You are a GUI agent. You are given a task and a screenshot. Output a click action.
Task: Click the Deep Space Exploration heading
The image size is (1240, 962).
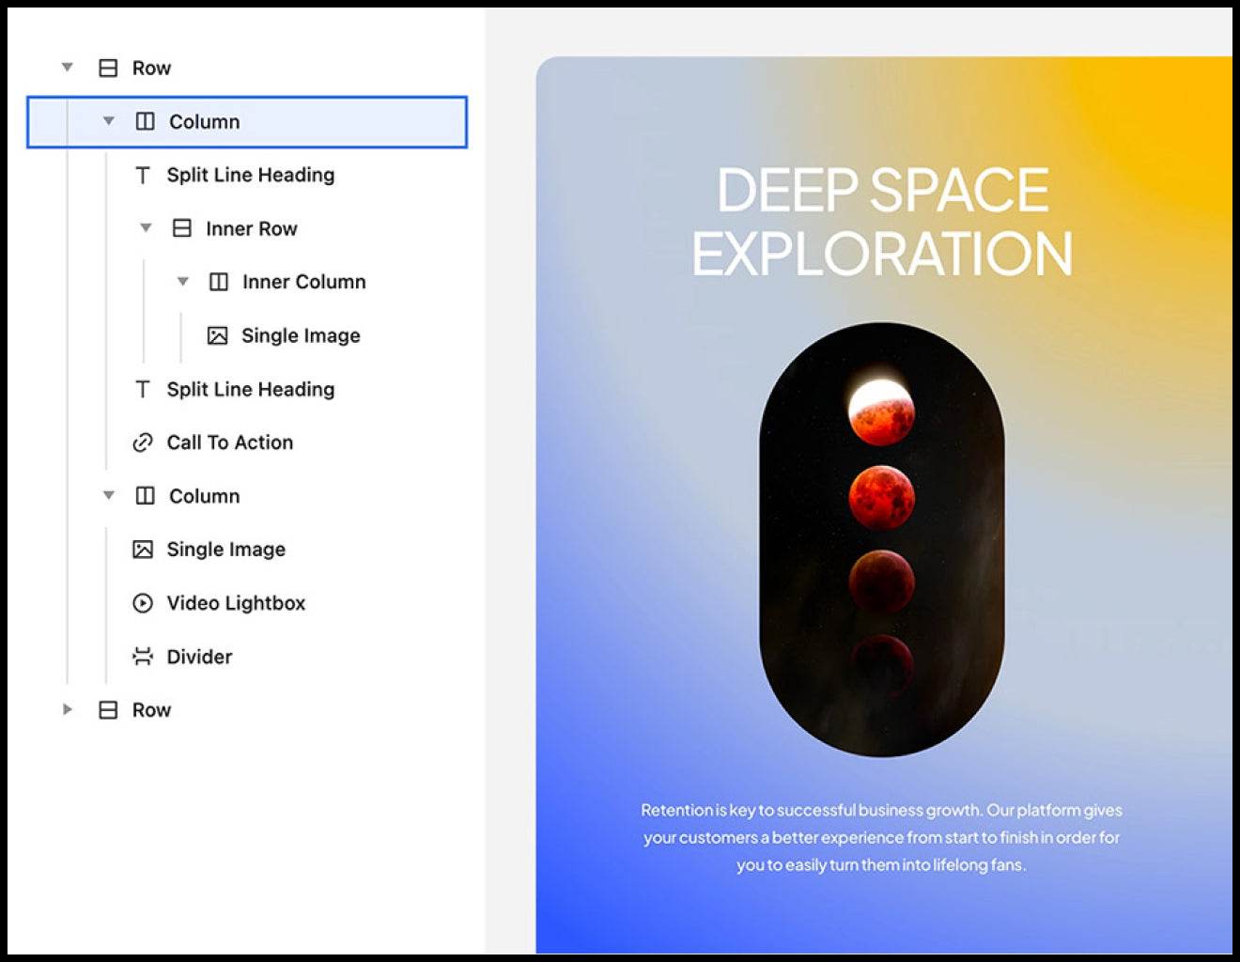882,222
